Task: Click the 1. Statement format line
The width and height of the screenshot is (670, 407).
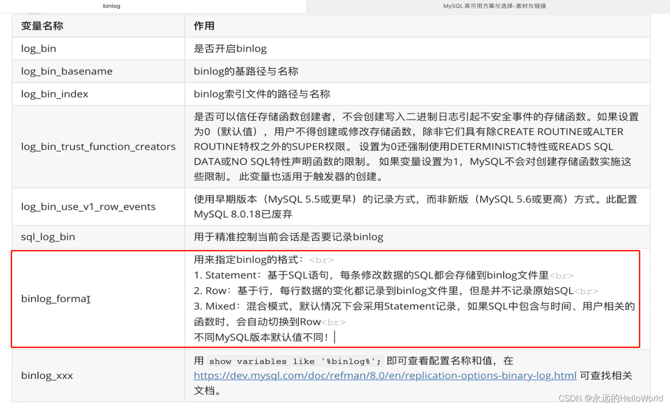Action: [384, 275]
